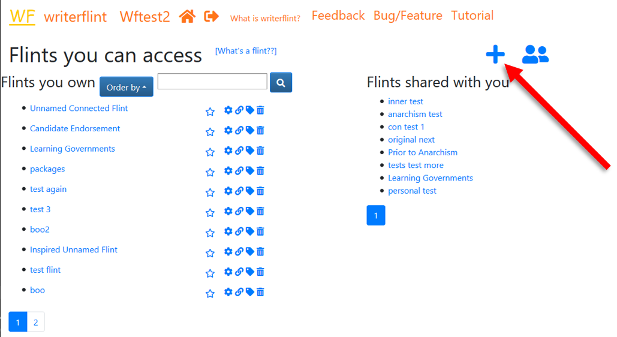Click the plus icon to add a flint
617x337 pixels.
(x=495, y=55)
